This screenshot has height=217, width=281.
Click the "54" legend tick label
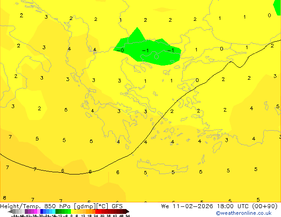pyautogui.click(x=128, y=216)
